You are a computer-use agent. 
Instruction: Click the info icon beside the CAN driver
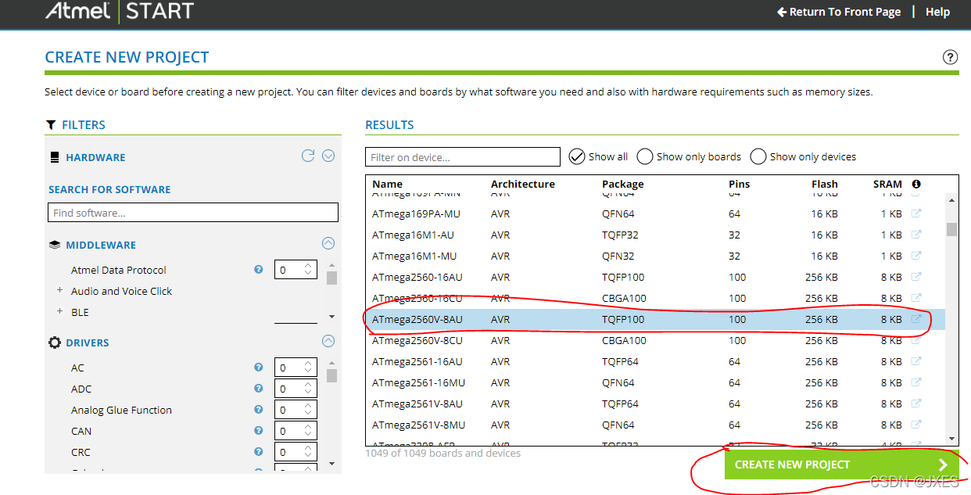[x=258, y=431]
